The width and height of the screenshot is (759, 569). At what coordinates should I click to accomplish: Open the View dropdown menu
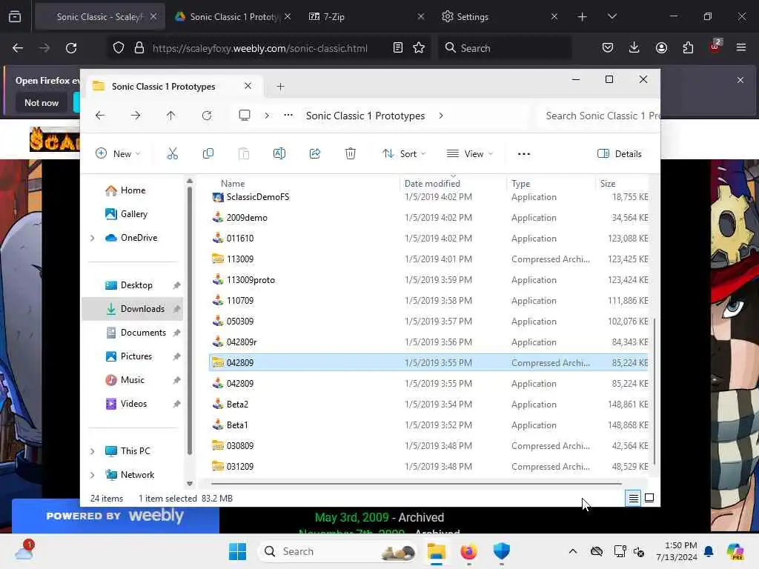[469, 154]
